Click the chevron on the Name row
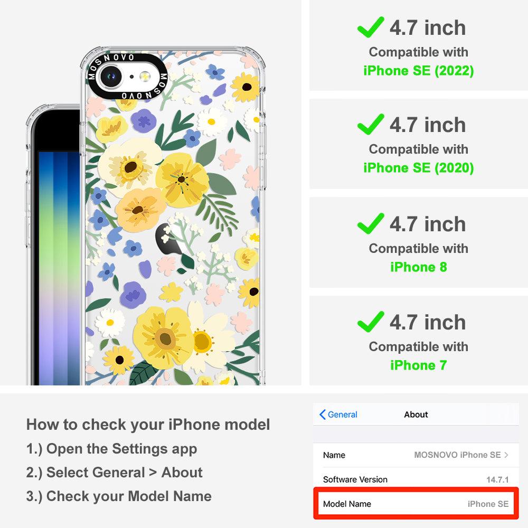528x528 pixels. [x=506, y=455]
